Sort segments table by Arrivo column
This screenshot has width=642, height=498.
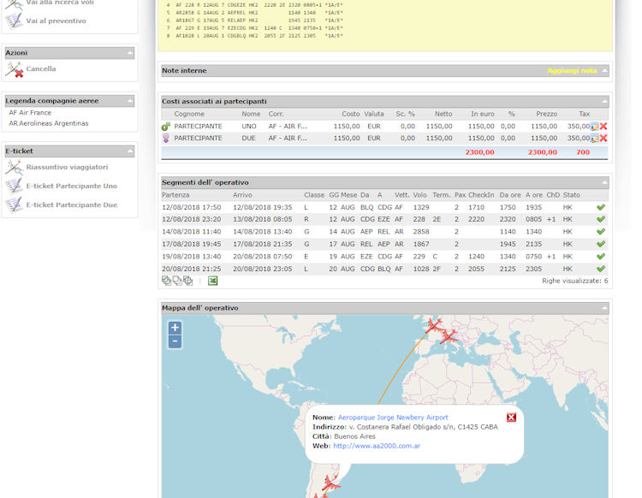[x=242, y=195]
